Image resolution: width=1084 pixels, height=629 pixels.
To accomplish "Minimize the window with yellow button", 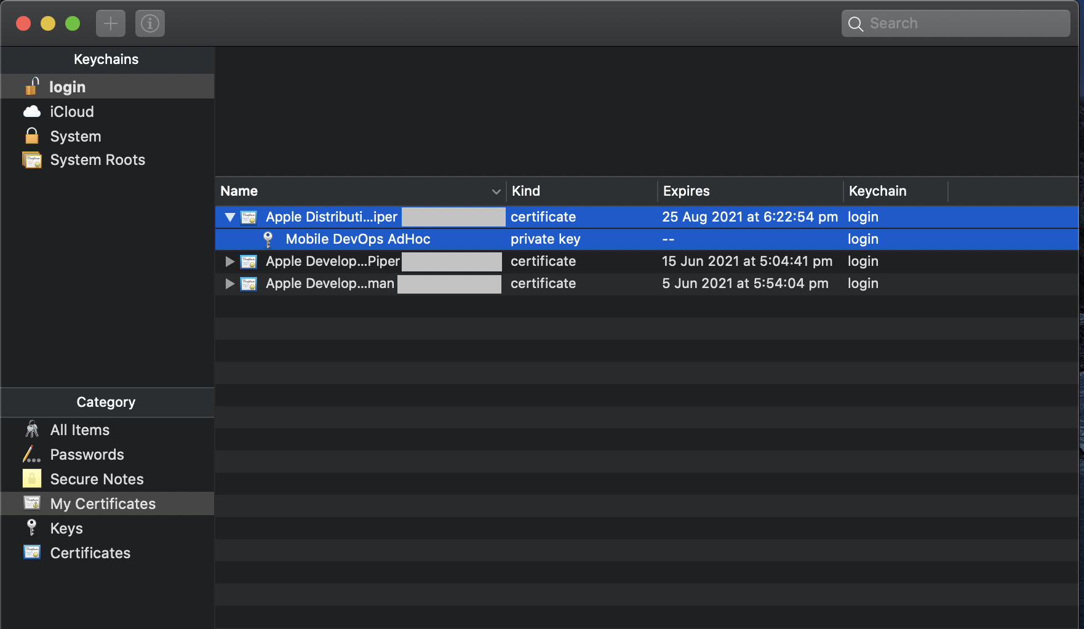I will pos(48,23).
